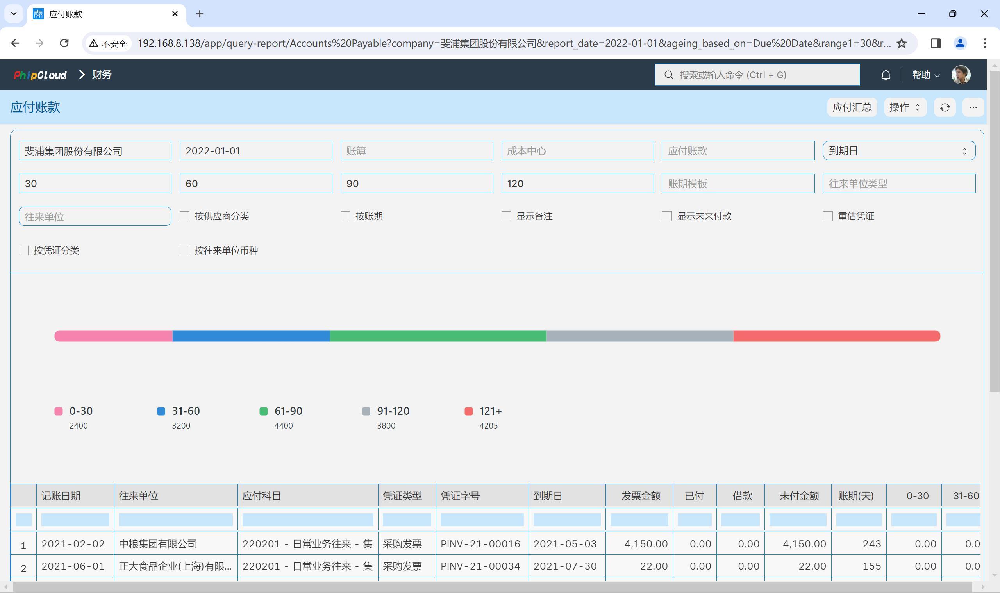Click the browser address bar URL

(x=514, y=43)
